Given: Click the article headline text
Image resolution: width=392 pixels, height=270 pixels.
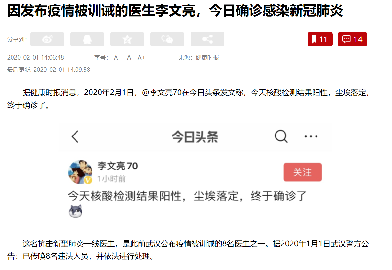Looking at the screenshot, I should tap(175, 11).
